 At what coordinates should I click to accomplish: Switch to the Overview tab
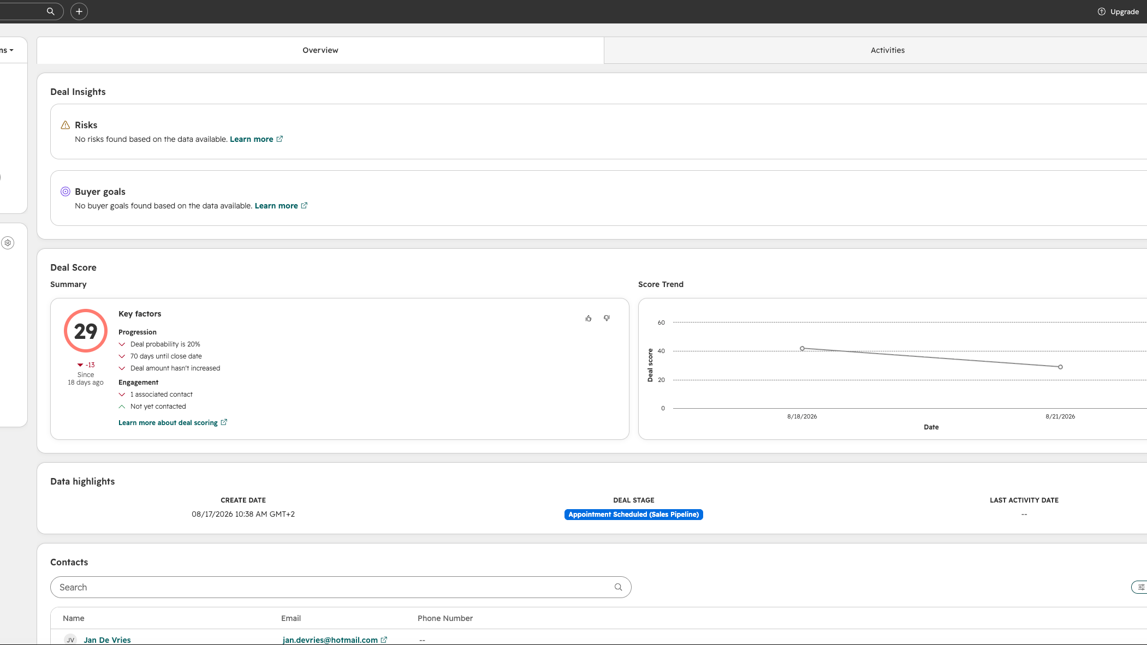click(x=320, y=50)
